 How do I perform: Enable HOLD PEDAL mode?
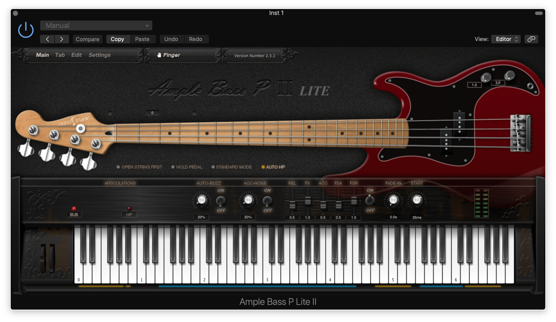coord(172,166)
